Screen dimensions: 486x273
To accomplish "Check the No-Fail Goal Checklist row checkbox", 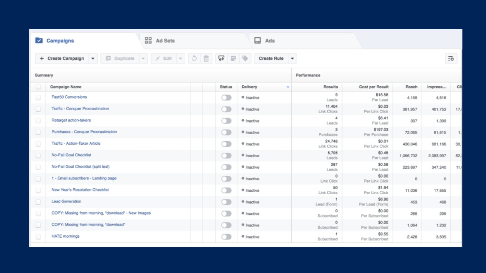I will [38, 156].
